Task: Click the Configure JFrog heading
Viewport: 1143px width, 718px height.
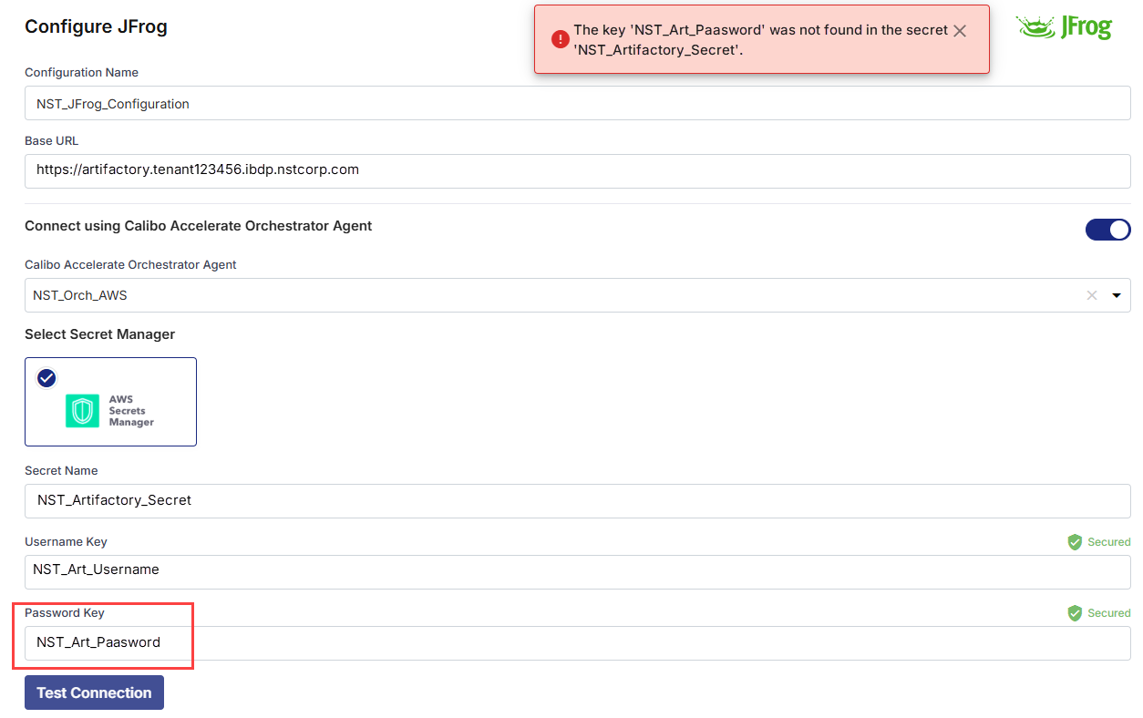Action: click(96, 26)
